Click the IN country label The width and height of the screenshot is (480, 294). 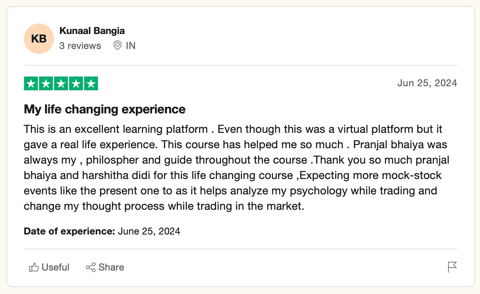pyautogui.click(x=131, y=46)
